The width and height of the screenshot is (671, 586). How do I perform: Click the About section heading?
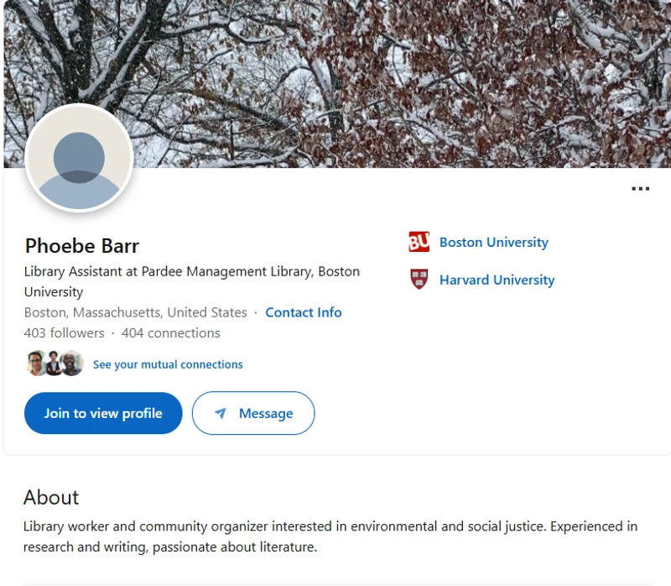tap(51, 497)
